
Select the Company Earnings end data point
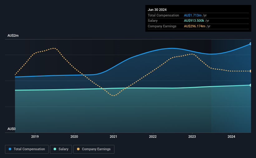[251, 71]
